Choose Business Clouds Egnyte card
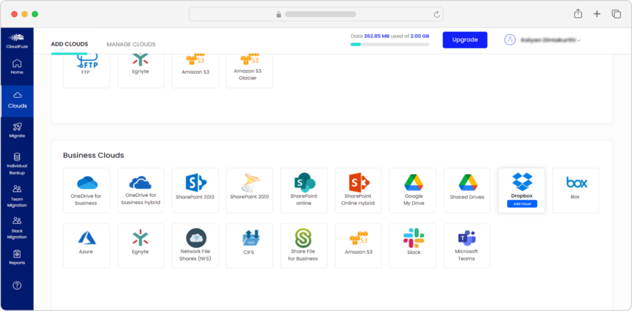Image resolution: width=632 pixels, height=311 pixels. [x=141, y=246]
